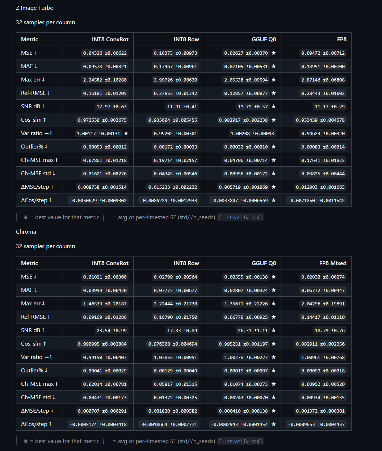Click star next to Z Image Var ratio INT8 ConvRot
382x451 pixels.
(x=126, y=133)
